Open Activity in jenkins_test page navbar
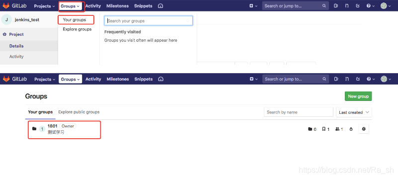Image resolution: width=398 pixels, height=179 pixels. (x=93, y=6)
